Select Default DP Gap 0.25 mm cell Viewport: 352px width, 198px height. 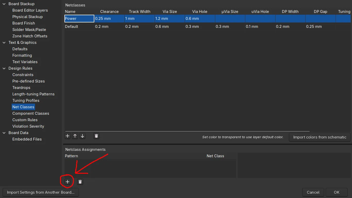(320, 27)
